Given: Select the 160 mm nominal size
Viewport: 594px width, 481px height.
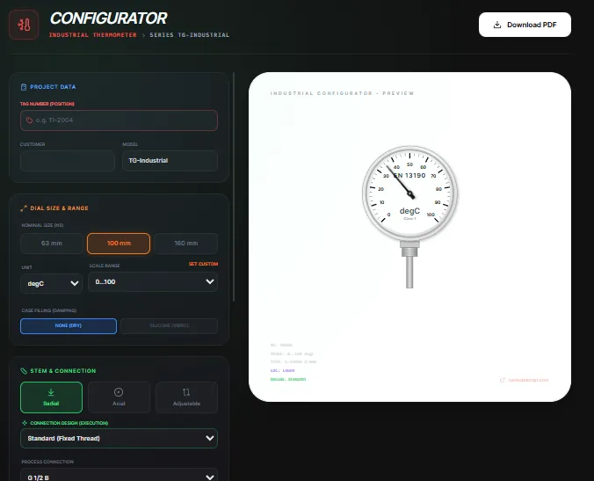Looking at the screenshot, I should [x=186, y=244].
